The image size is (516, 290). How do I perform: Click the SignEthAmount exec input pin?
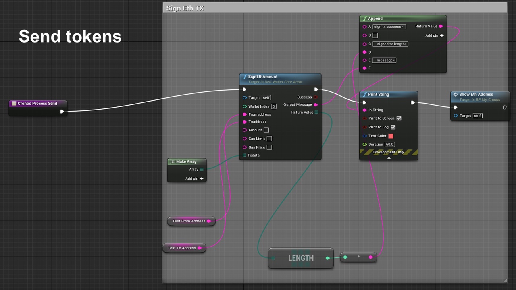coord(244,89)
